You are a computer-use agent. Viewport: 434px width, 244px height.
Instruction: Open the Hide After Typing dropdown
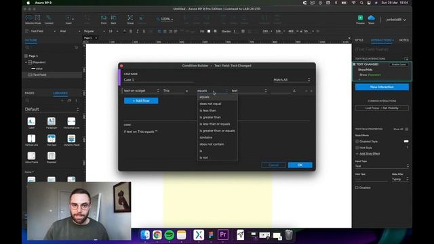click(400, 179)
